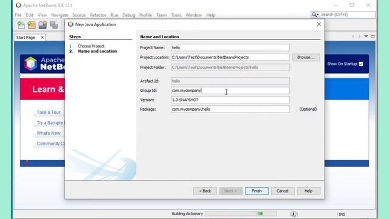Image resolution: width=389 pixels, height=219 pixels.
Task: Open the What's New link
Action: (49, 133)
